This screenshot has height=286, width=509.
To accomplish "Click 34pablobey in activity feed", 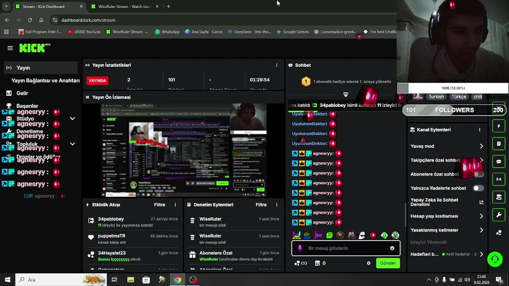I will [111, 219].
